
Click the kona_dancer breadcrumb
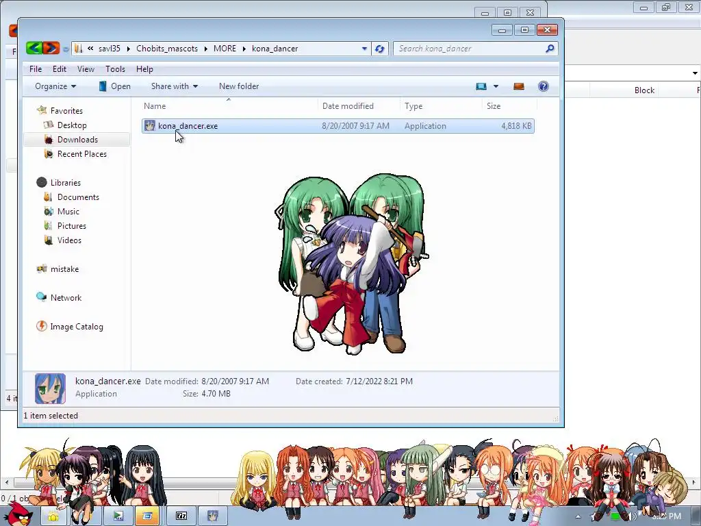275,49
